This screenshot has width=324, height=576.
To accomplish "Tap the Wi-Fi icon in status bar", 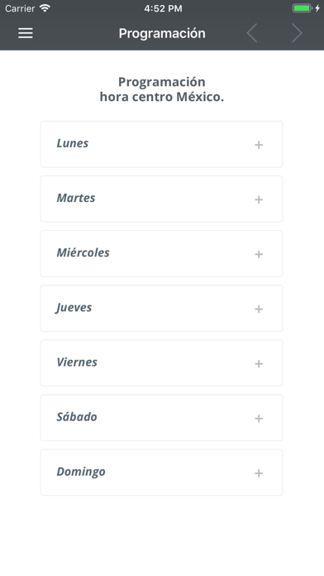I will click(45, 8).
